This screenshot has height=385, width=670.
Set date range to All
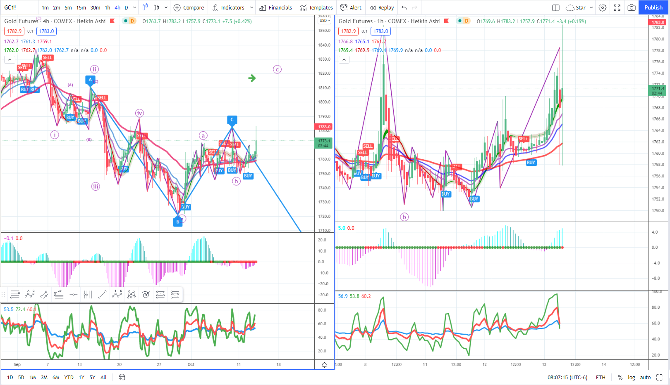pos(103,377)
